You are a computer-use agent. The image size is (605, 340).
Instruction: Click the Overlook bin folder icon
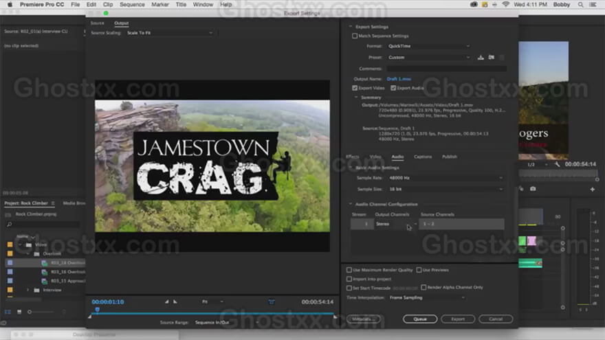36,254
